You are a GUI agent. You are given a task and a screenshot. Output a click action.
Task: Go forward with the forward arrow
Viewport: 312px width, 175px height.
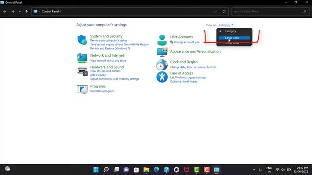click(x=13, y=12)
